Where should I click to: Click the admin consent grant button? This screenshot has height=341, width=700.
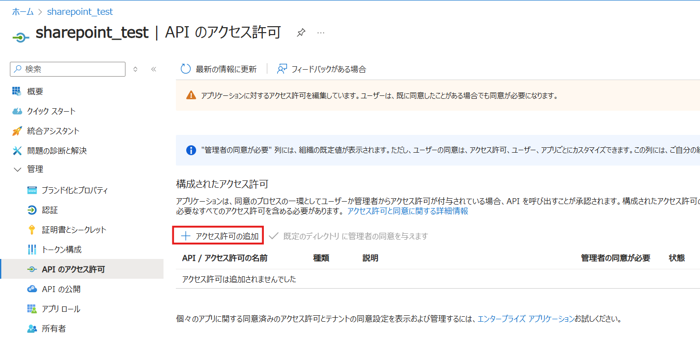[348, 236]
